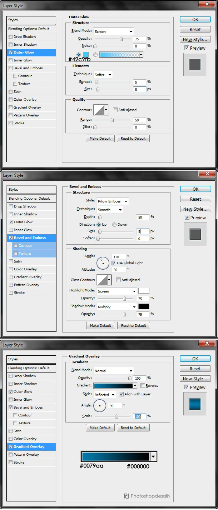Screen dimensions: 218x510
Task: Click Make Default in the Outer Glow panel
Action: pos(100,139)
